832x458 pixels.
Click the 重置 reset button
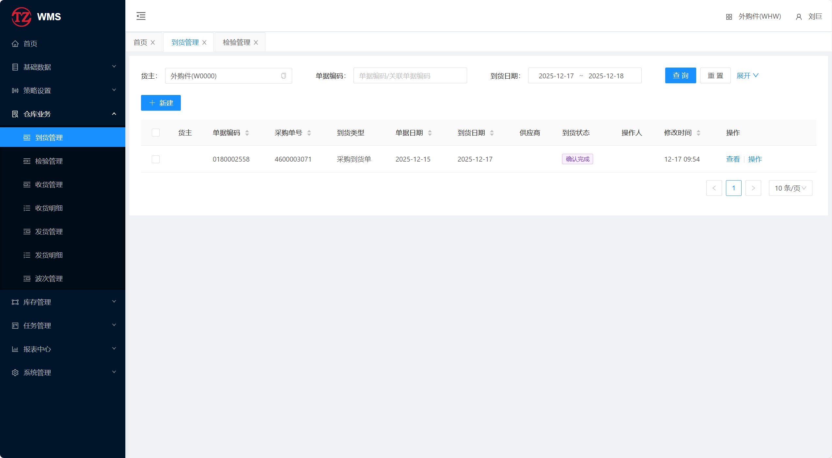pyautogui.click(x=715, y=75)
